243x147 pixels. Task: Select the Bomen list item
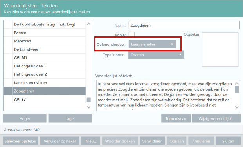pyautogui.click(x=45, y=33)
